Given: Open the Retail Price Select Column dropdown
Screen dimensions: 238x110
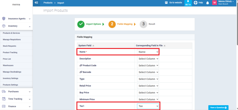Looking at the screenshot, I should click(148, 86).
